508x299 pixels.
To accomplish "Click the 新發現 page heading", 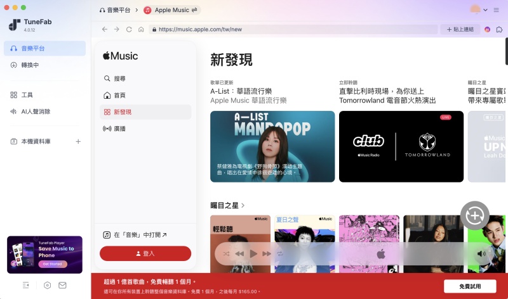I will pos(231,60).
